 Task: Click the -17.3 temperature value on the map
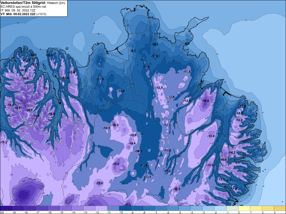pos(177,189)
